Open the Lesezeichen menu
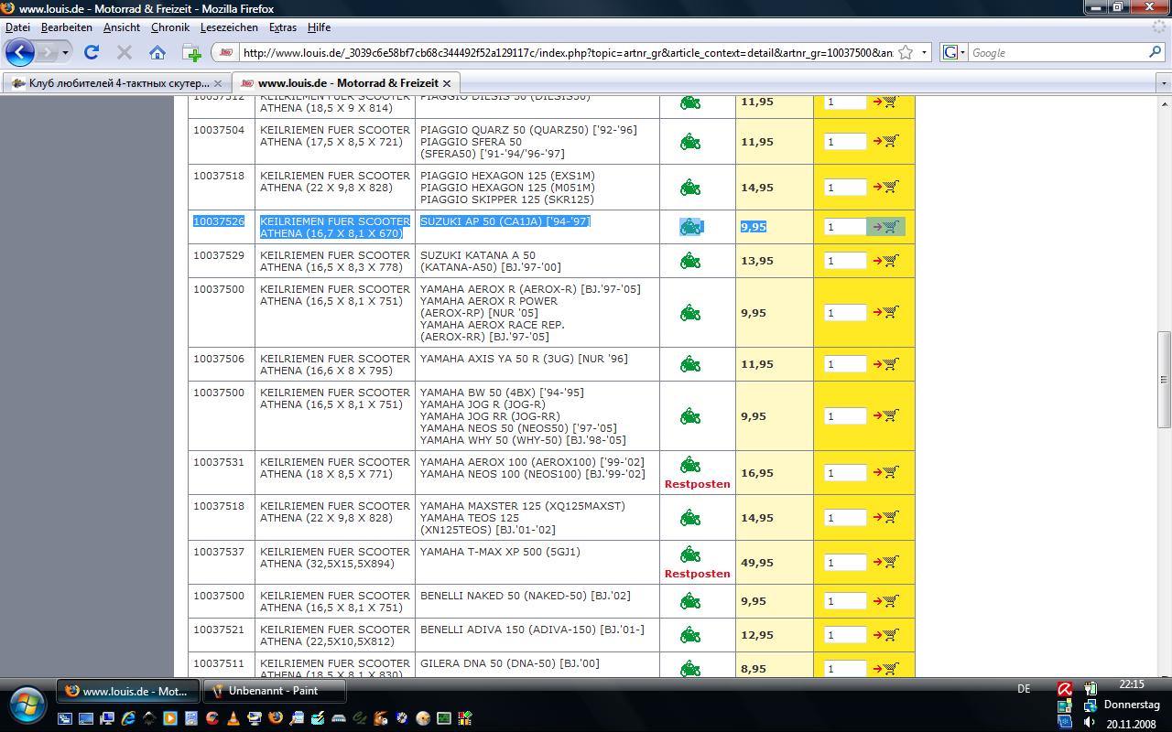The height and width of the screenshot is (732, 1172). point(229,27)
